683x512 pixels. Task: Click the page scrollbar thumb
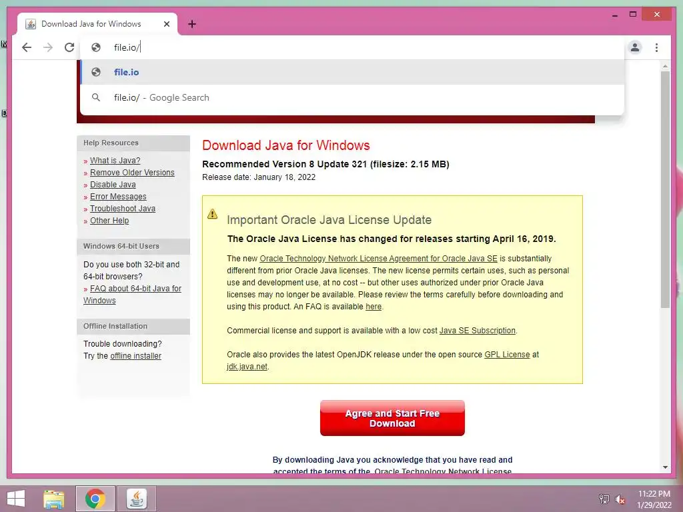pos(665,189)
